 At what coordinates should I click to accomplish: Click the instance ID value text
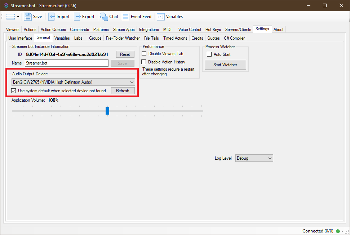click(x=67, y=54)
